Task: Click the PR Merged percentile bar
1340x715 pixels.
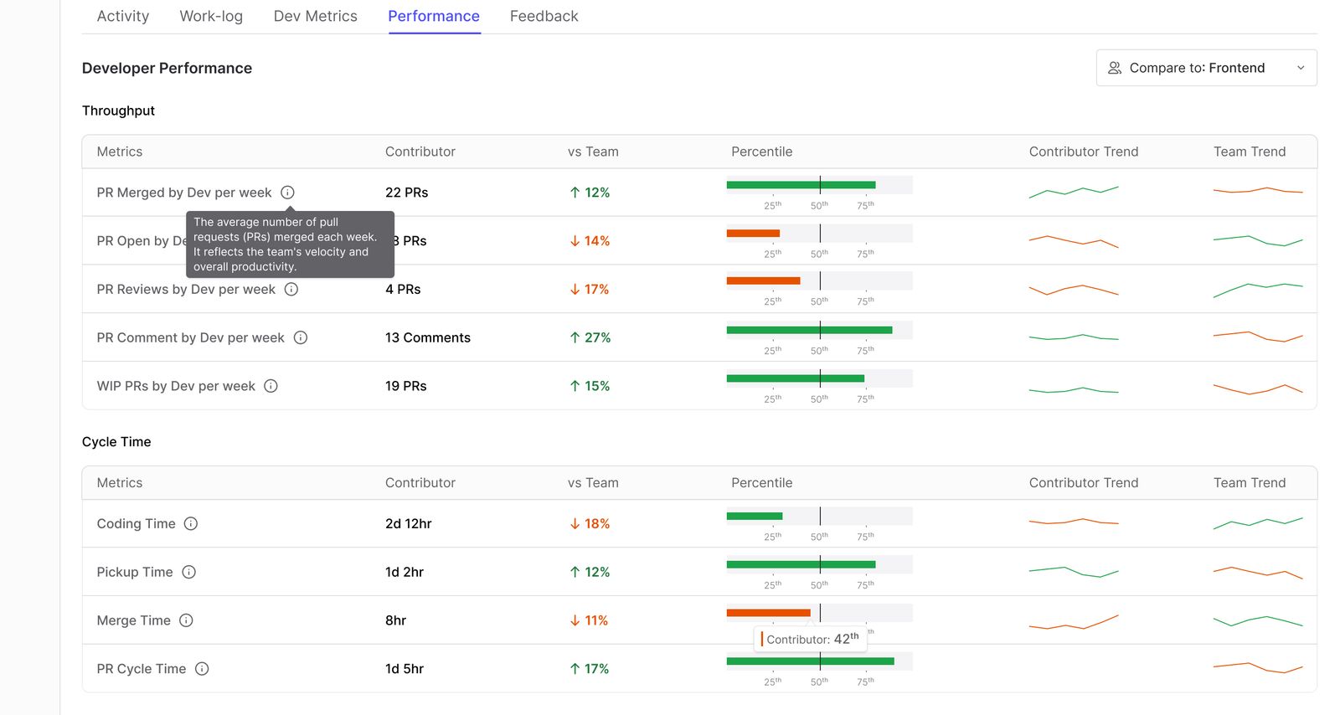Action: [801, 185]
